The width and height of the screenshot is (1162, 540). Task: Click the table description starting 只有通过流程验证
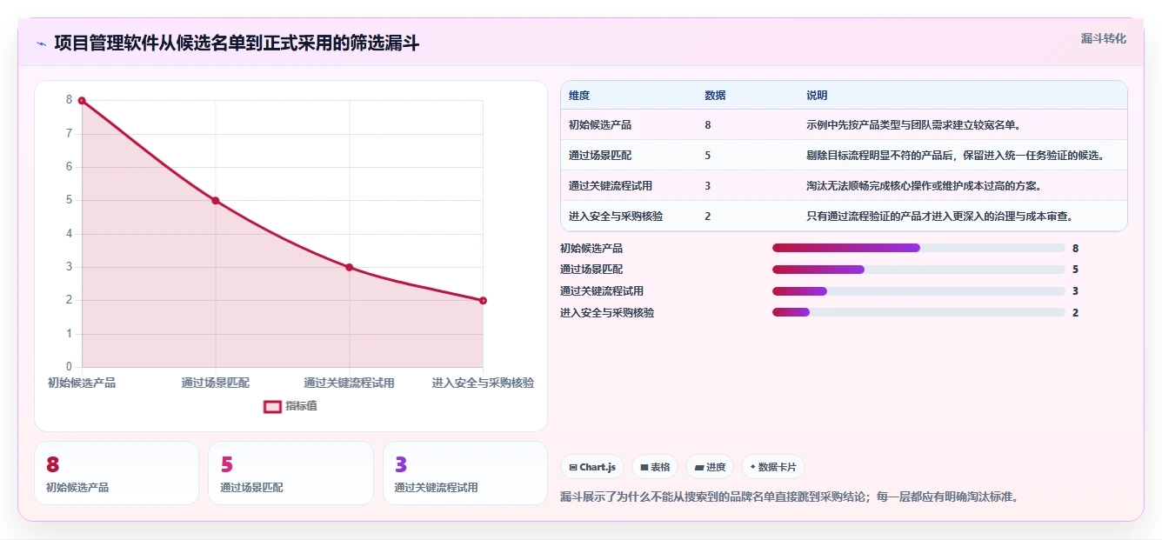[940, 217]
